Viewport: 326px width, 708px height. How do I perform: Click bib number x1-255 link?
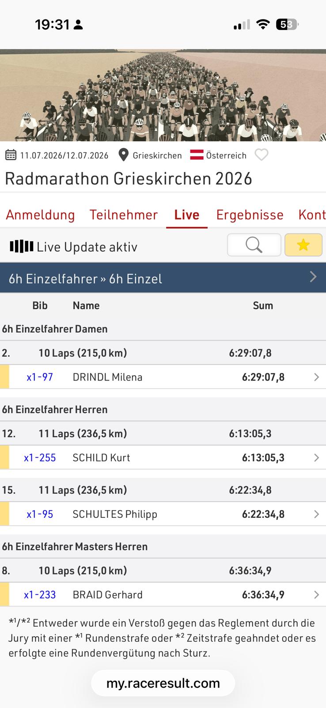pyautogui.click(x=40, y=458)
